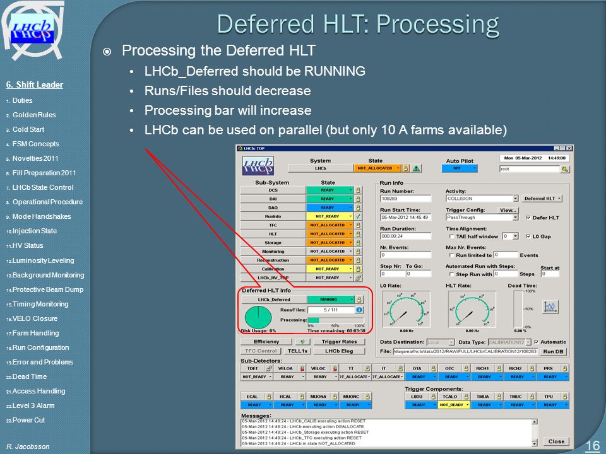Viewport: 606px width, 454px height.
Task: Open the Activity COLLISION dropdown
Action: [516, 199]
